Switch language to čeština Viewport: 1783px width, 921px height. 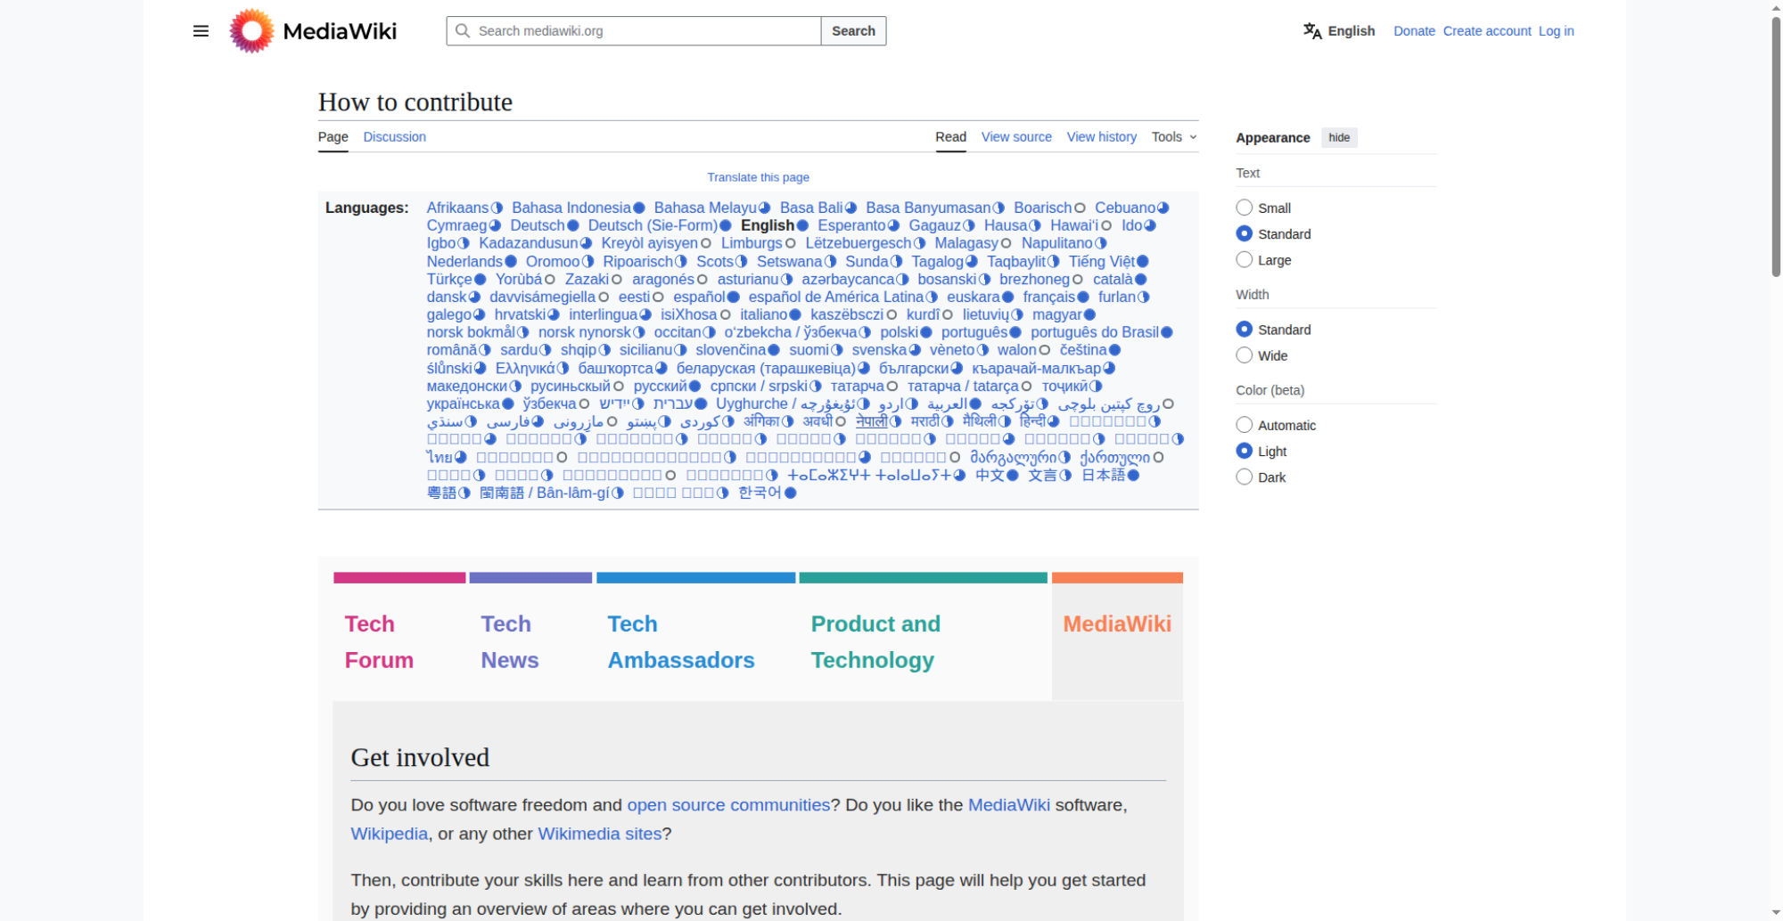tap(1083, 350)
